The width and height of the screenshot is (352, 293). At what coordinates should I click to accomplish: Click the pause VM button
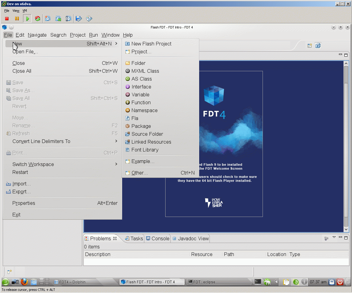click(17, 18)
